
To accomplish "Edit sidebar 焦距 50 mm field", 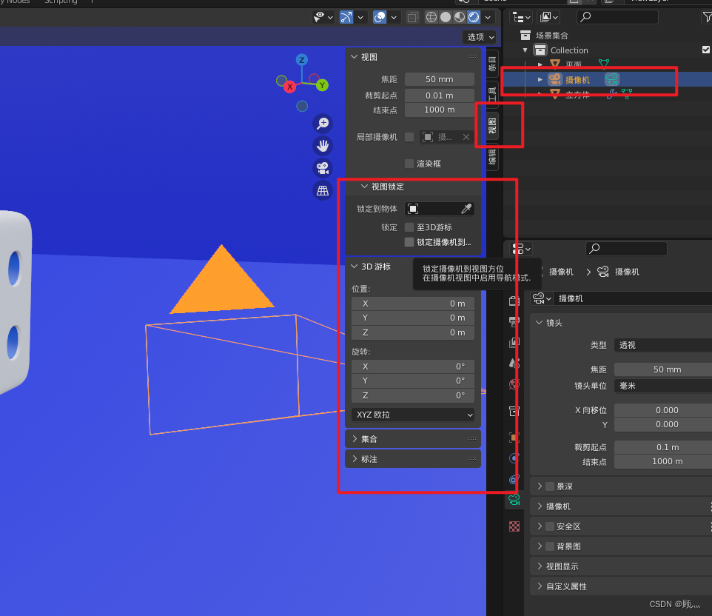I will pos(439,79).
